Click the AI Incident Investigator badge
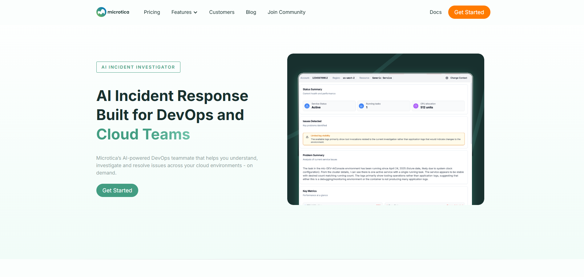584x277 pixels. [138, 67]
